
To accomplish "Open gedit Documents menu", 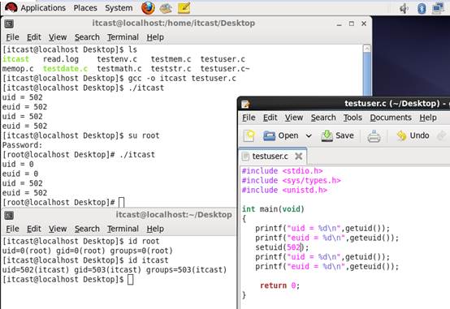I will click(391, 118).
